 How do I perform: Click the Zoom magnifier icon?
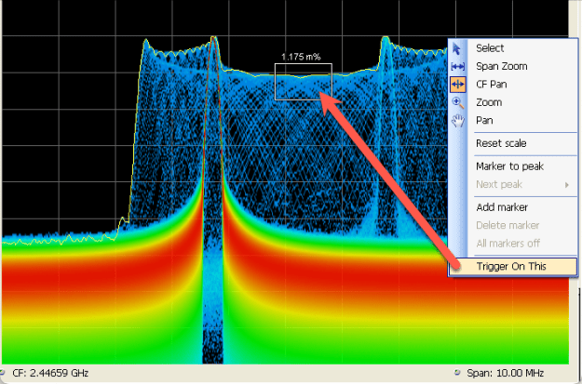tap(457, 102)
